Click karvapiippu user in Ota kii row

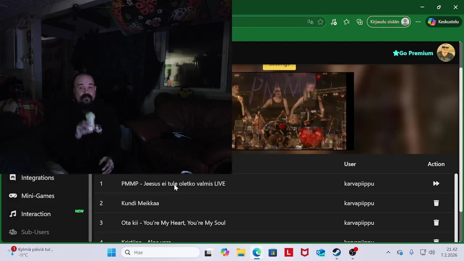coord(359,223)
